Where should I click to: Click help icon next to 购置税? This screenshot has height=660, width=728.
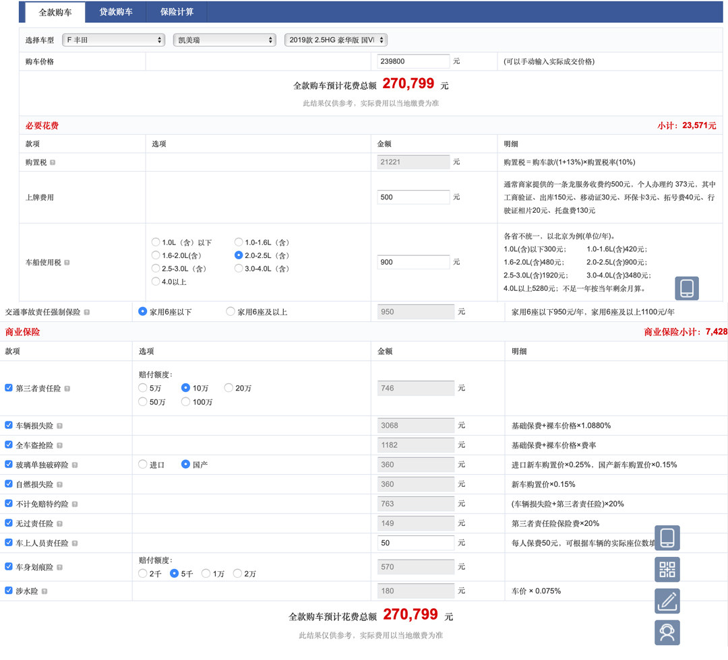(53, 162)
